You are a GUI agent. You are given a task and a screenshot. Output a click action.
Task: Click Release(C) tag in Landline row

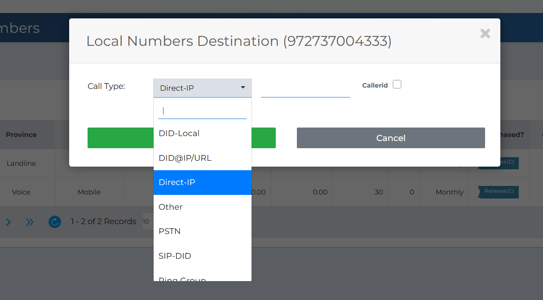coord(499,163)
